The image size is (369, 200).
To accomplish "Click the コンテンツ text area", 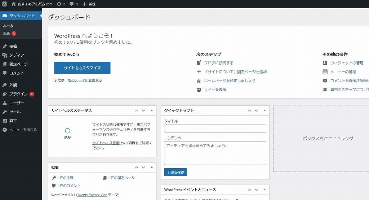I will (x=215, y=153).
